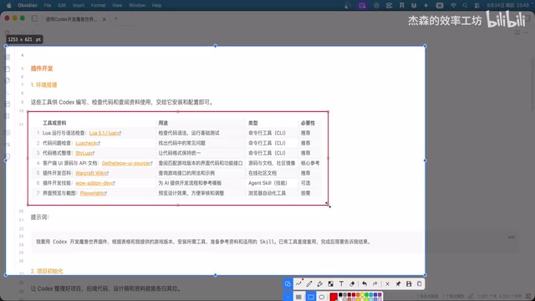Pin the screenshot to screen

click(398, 284)
